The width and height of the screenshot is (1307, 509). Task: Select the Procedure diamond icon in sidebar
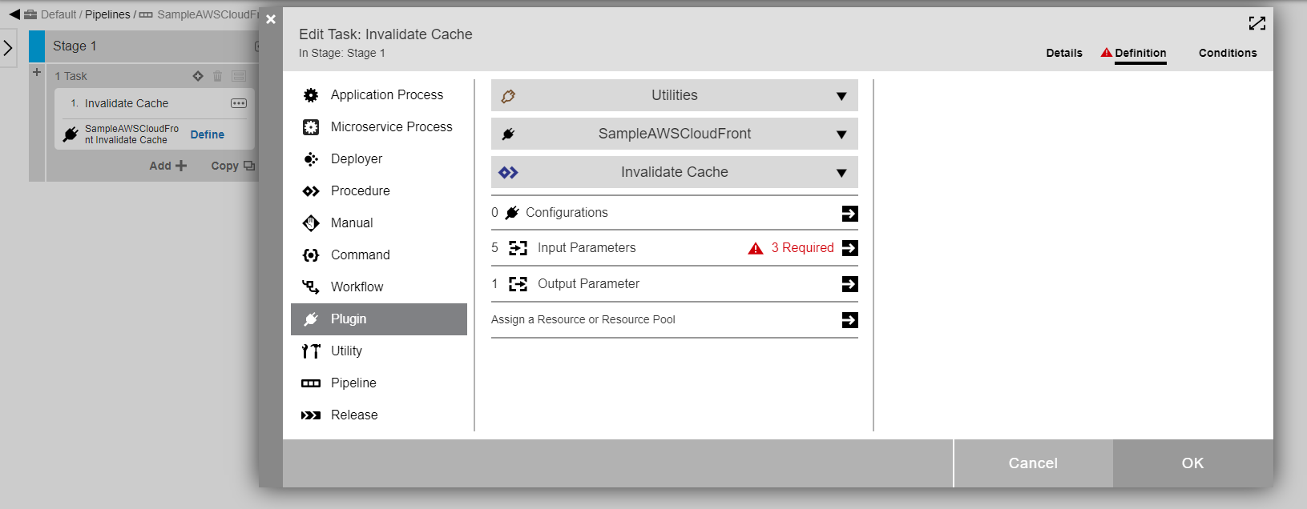tap(311, 191)
